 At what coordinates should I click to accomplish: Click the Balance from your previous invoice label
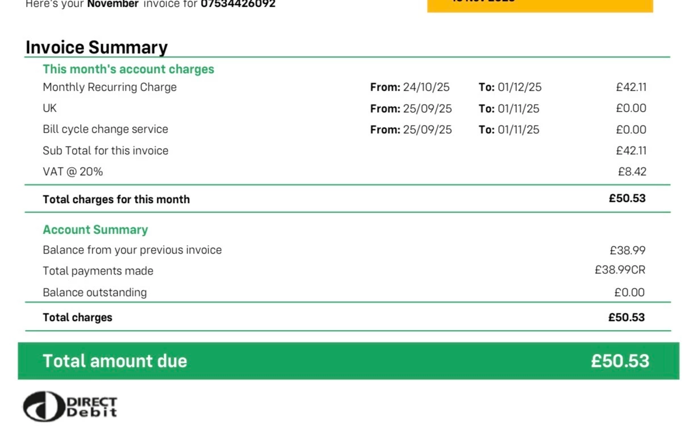pos(132,250)
